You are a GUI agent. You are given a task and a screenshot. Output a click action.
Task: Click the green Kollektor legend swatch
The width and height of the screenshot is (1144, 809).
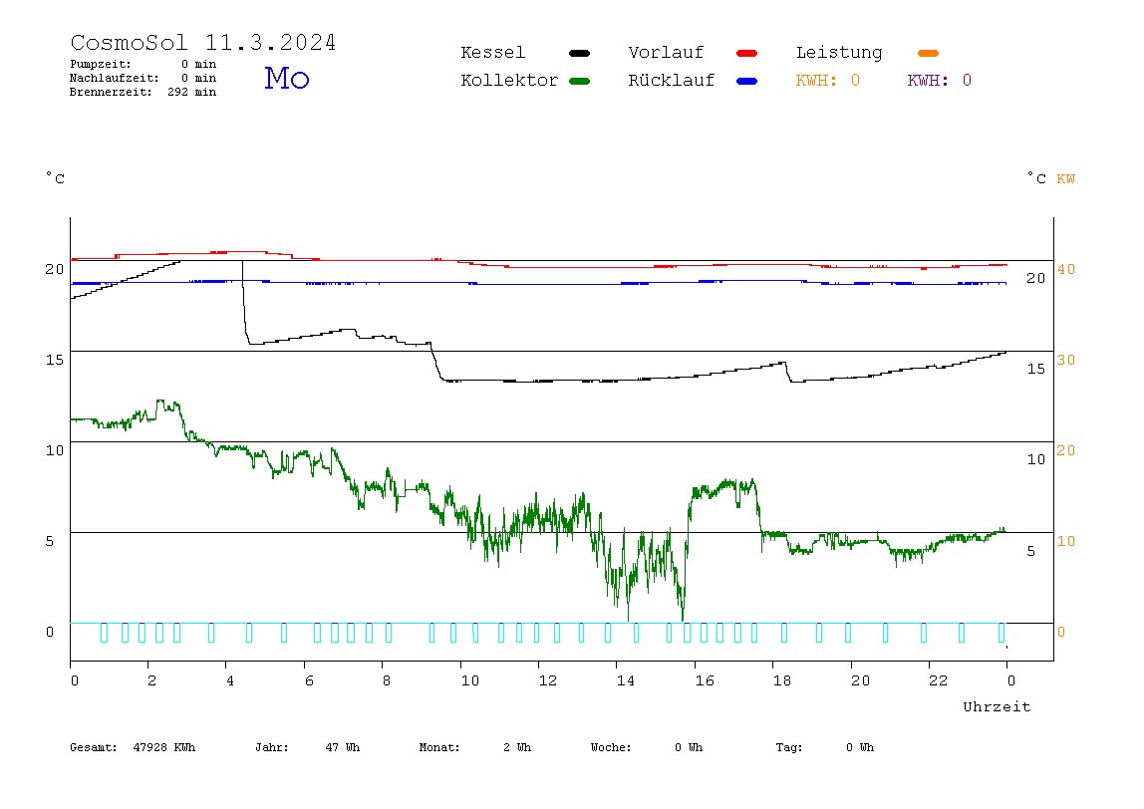pyautogui.click(x=579, y=81)
